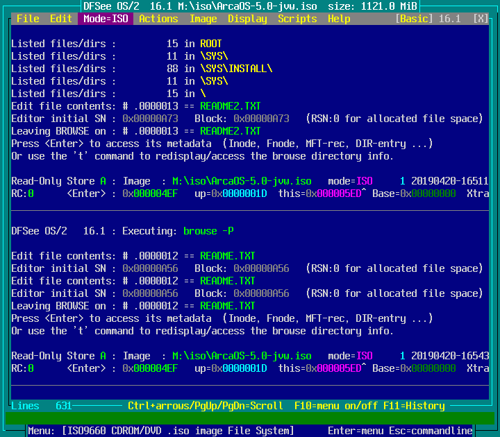Open the Display menu
Image resolution: width=500 pixels, height=437 pixels.
[x=247, y=19]
